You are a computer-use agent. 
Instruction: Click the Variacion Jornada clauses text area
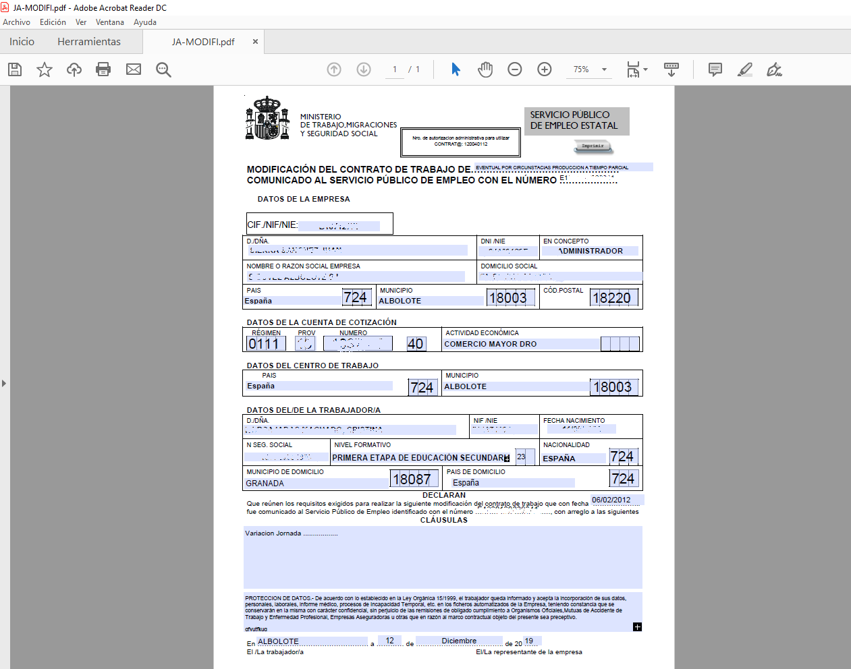click(x=443, y=557)
